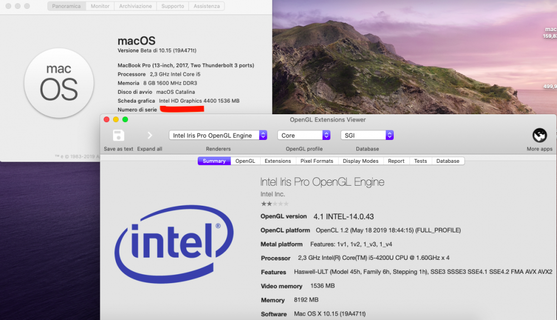Click the Processore 2,3 GHz Intel Core i5 line
557x320 pixels.
point(159,74)
